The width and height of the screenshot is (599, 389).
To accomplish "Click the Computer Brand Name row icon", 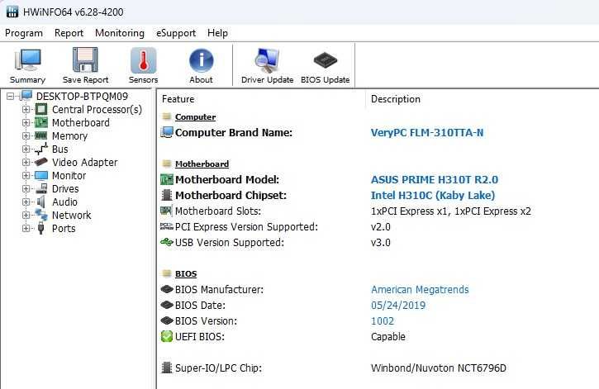I will pyautogui.click(x=167, y=132).
